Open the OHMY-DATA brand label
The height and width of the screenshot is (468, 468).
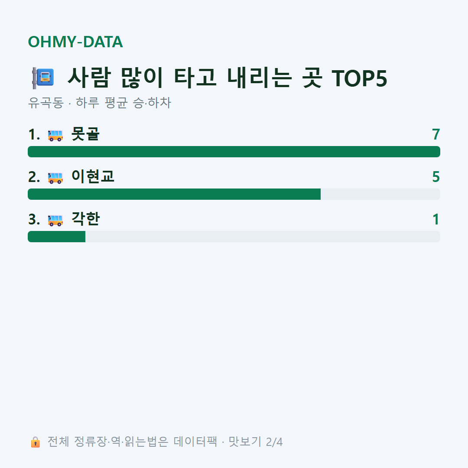[x=75, y=42]
